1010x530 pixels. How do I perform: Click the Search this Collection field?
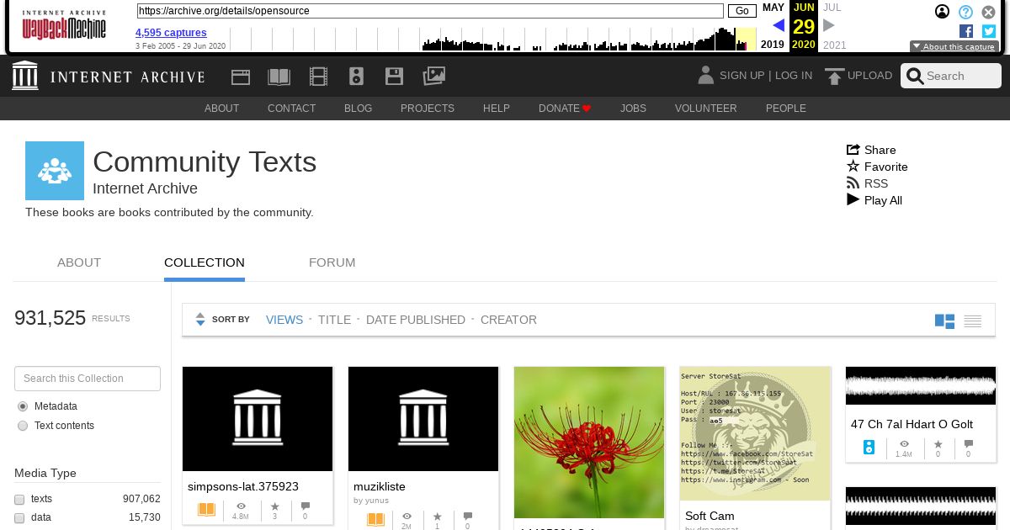coord(88,379)
